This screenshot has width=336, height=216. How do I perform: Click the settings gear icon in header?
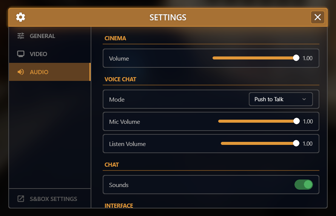(x=20, y=17)
